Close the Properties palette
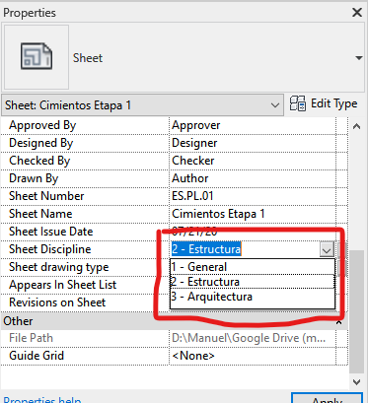 (x=357, y=13)
